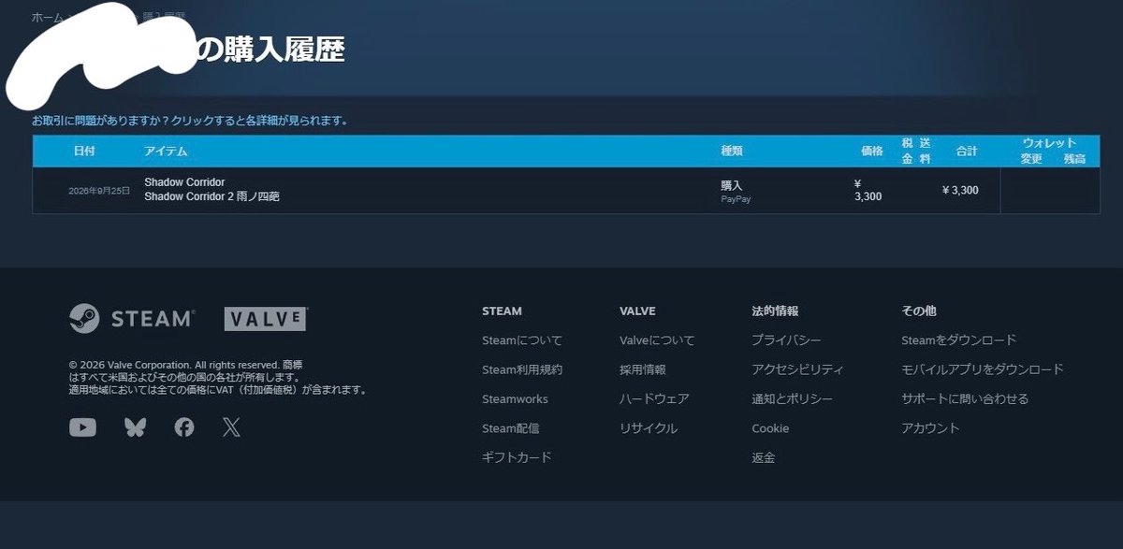Open Steamworks footer link
Screen dimensions: 1123x549
click(515, 399)
